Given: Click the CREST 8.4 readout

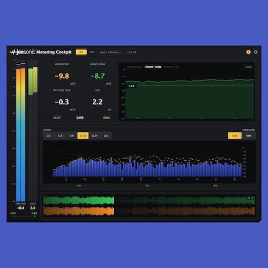Looking at the screenshot, I should [x=33, y=208].
